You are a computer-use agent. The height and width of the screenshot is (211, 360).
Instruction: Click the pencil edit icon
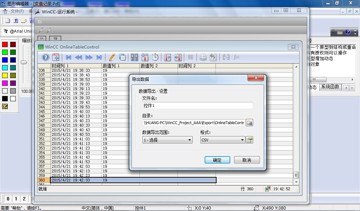tap(112, 57)
